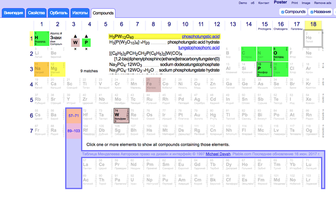Screen dimensions: 336x197
Task: Click the up arrow above selected P
Action: [87, 36]
